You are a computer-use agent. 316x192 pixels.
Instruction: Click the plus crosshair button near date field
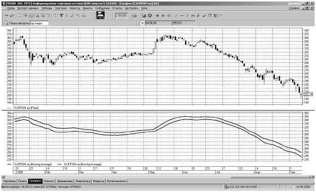point(142,23)
